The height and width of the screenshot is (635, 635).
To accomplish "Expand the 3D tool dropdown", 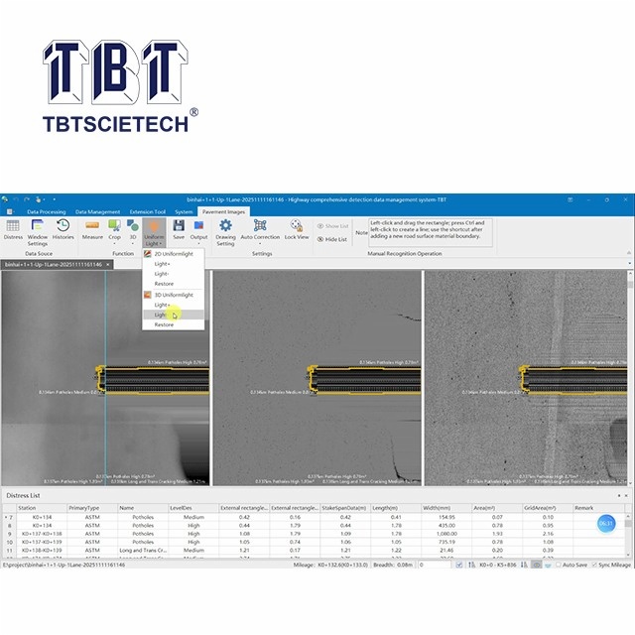I will 133,238.
